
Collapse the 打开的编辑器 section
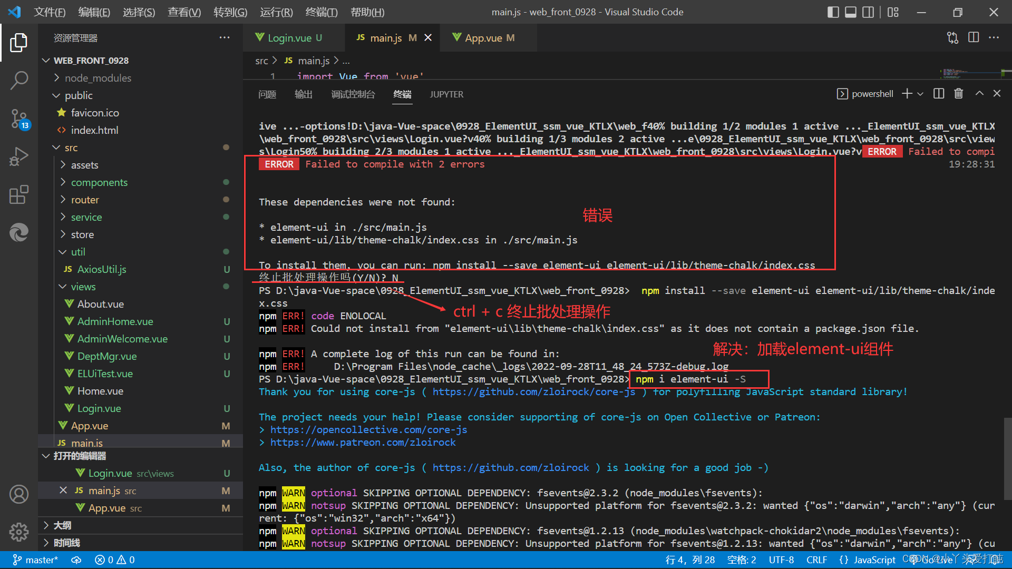pyautogui.click(x=140, y=456)
